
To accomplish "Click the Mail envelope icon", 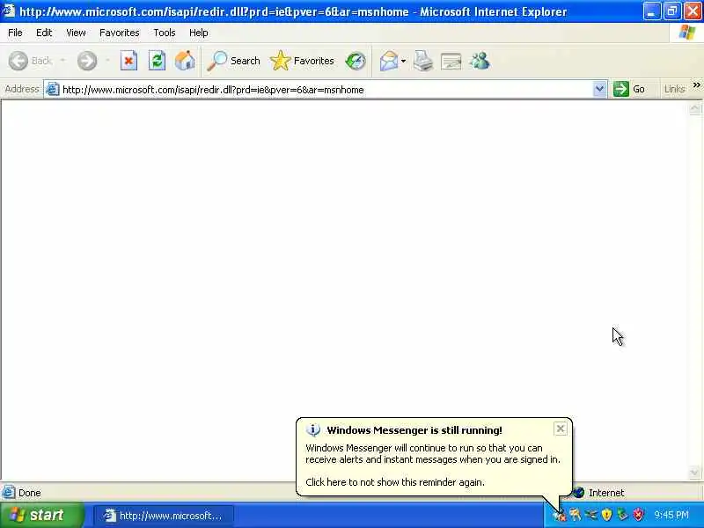I will (x=388, y=61).
